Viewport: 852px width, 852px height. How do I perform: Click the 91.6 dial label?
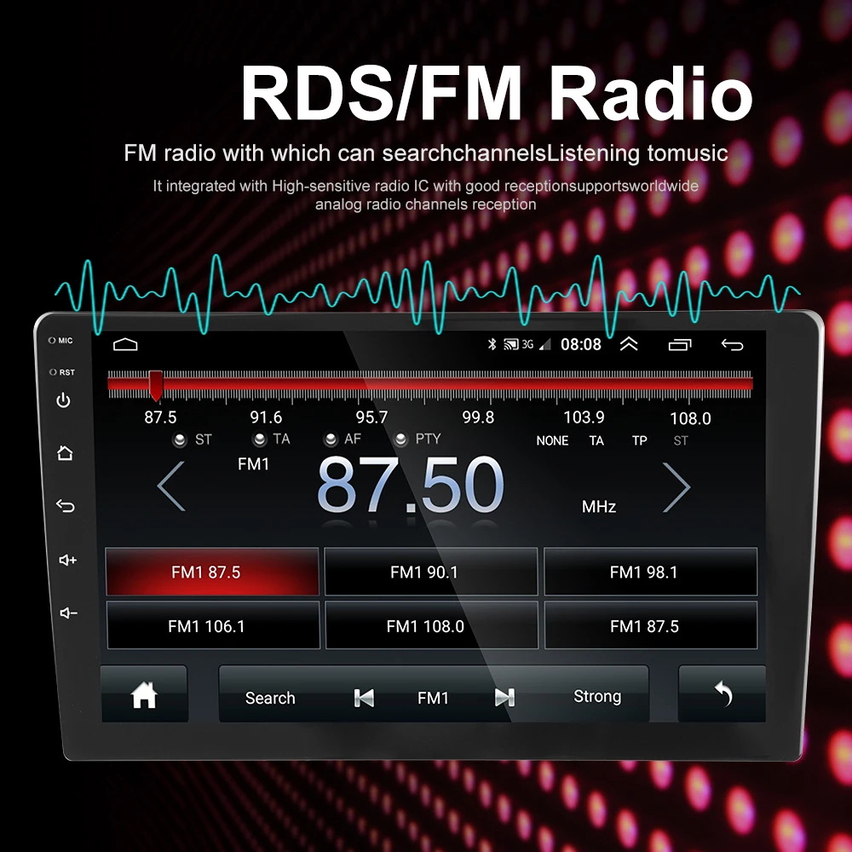(266, 417)
